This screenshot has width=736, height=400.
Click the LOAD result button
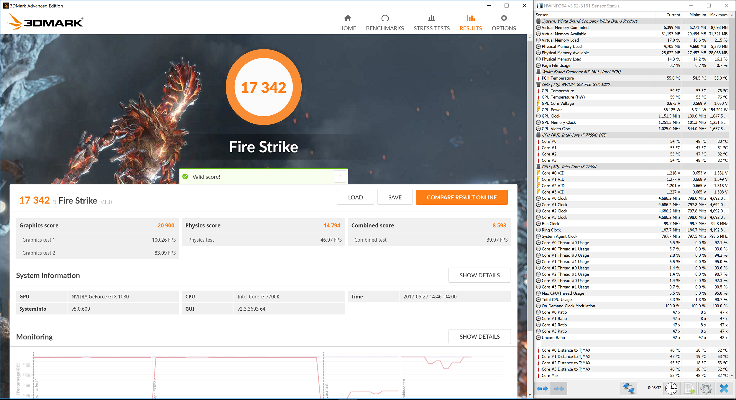[355, 197]
